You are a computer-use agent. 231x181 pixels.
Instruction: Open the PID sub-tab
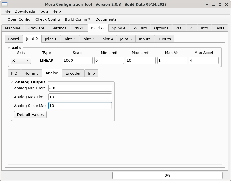pyautogui.click(x=14, y=73)
